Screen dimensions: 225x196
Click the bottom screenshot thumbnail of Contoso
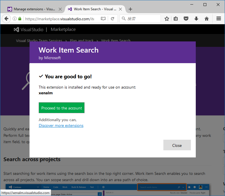coord(107,190)
